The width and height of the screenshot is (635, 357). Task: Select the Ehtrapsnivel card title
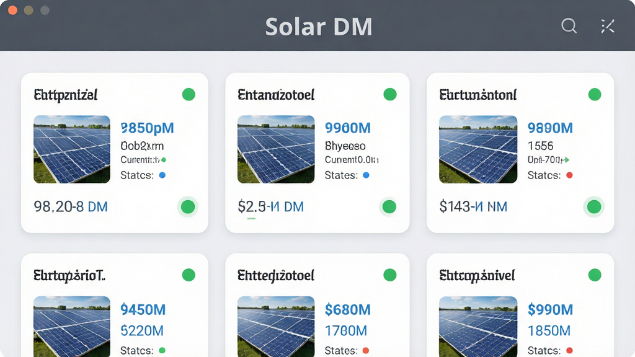click(x=477, y=276)
